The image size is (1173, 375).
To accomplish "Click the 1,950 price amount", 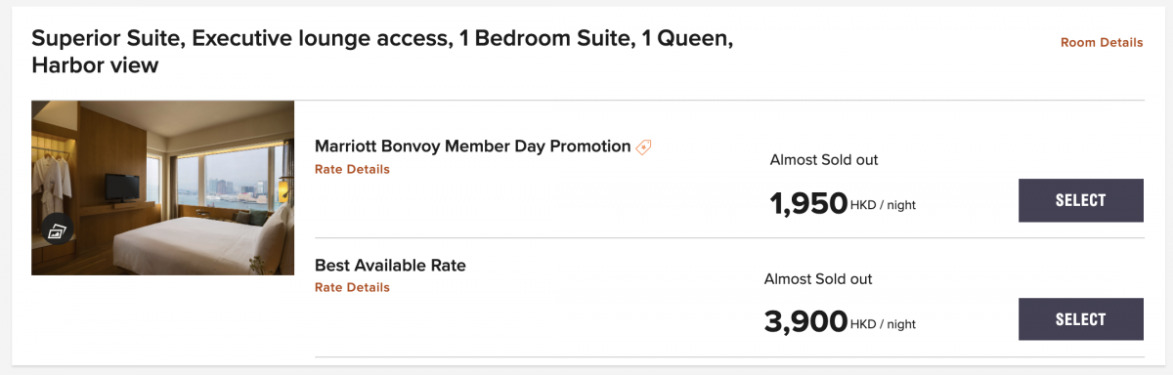I will point(808,203).
